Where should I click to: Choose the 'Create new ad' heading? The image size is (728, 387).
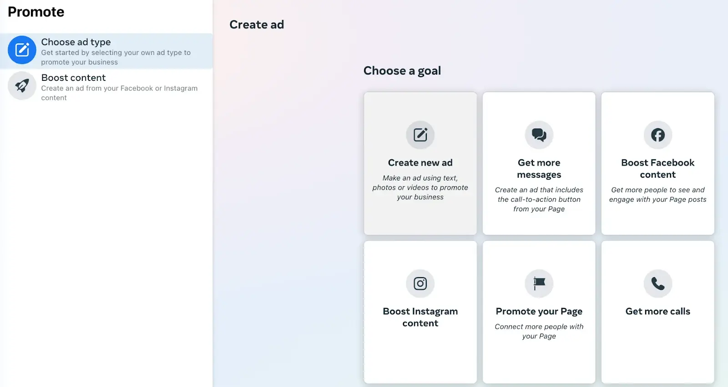[420, 163]
